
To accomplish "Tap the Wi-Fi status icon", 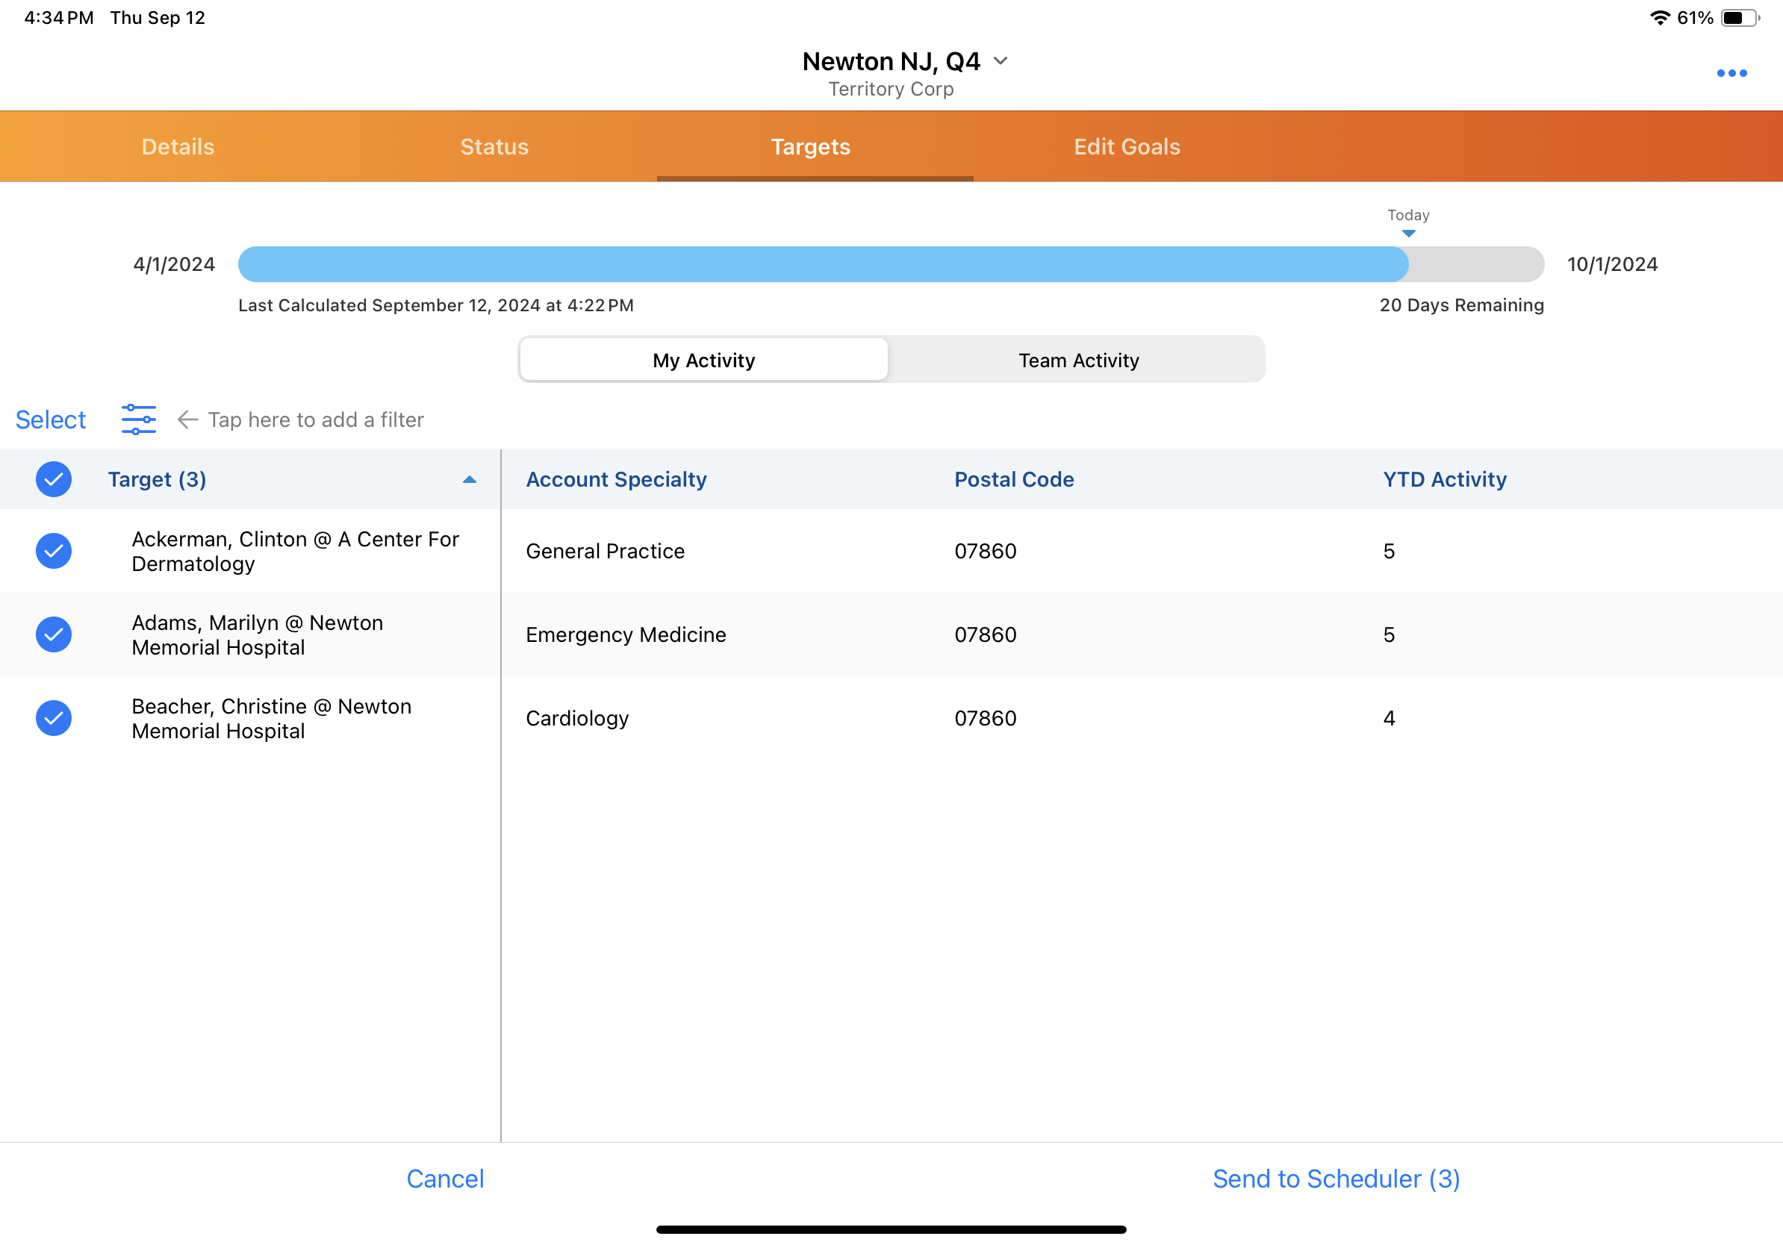I will (x=1660, y=17).
